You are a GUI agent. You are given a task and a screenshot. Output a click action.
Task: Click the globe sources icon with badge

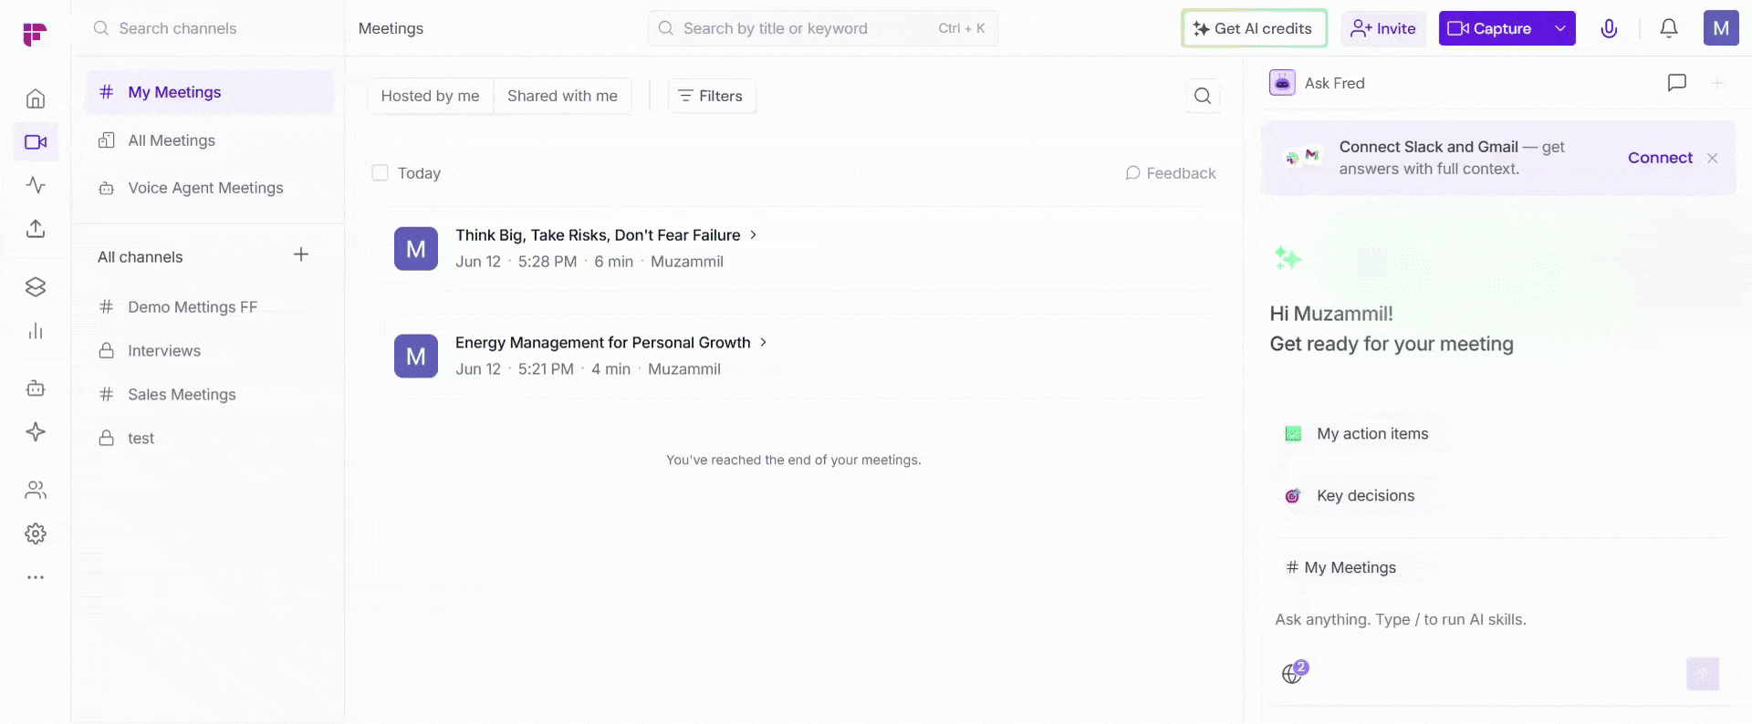[1294, 673]
